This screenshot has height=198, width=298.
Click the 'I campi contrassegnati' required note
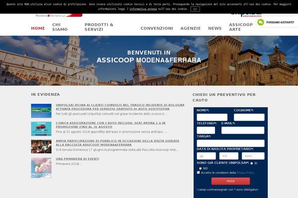click(x=227, y=190)
